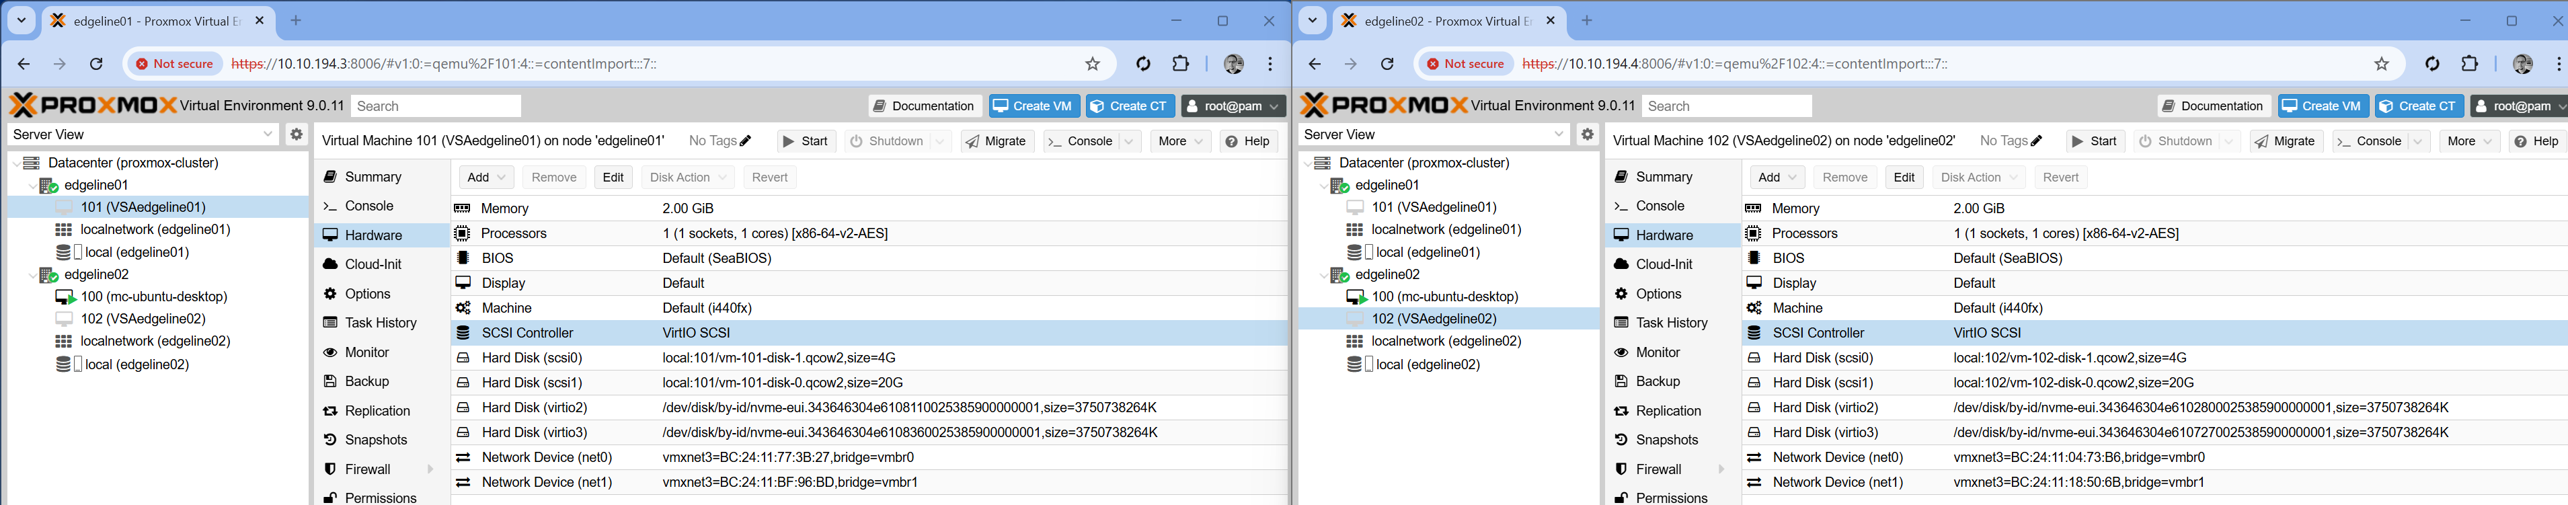Collapse Datacenter tree node in edgeline01 window

16,162
